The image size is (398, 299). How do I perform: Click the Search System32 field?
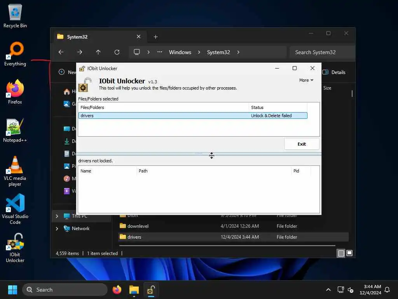322,52
